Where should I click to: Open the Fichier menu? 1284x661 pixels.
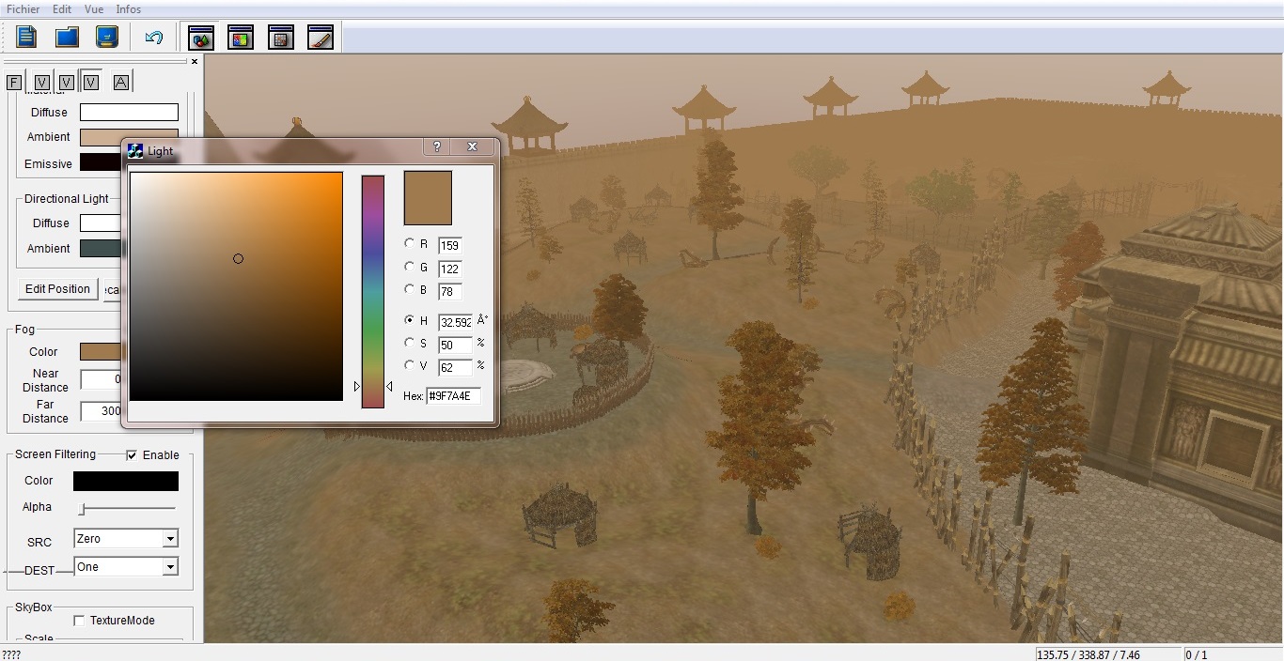(23, 9)
